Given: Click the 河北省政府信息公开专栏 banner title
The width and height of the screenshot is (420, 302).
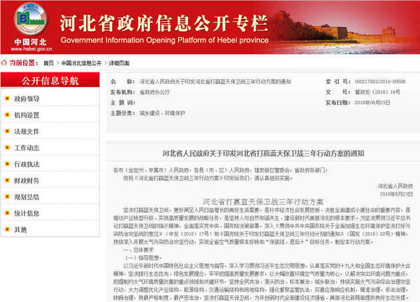Looking at the screenshot, I should point(164,24).
